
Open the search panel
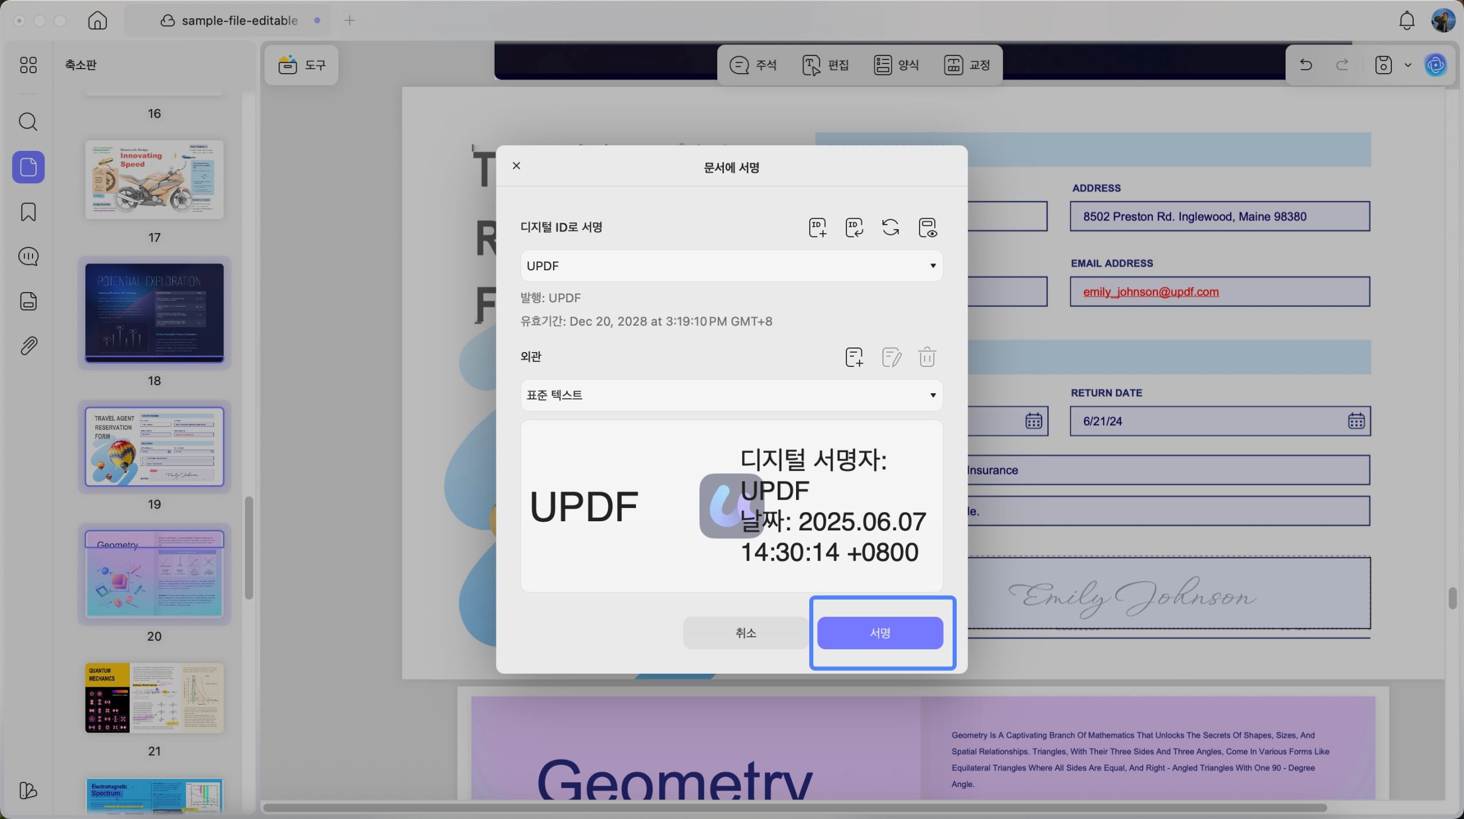pyautogui.click(x=28, y=122)
